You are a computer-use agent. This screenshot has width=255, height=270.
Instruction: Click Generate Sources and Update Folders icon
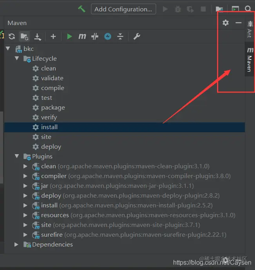24,36
